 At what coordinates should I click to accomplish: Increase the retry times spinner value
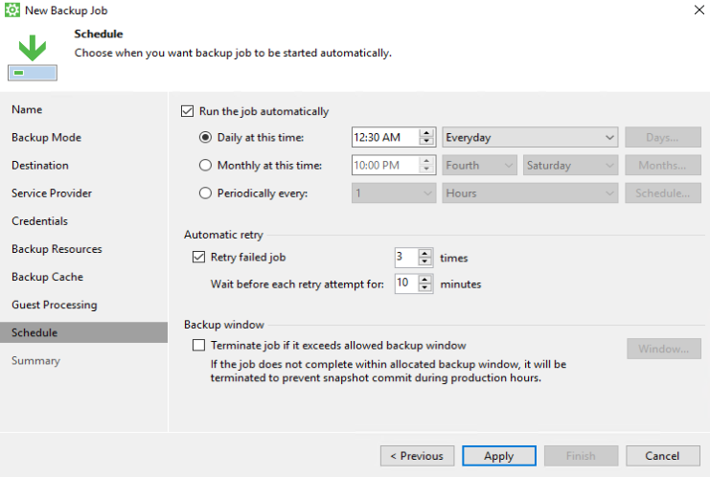(x=425, y=253)
